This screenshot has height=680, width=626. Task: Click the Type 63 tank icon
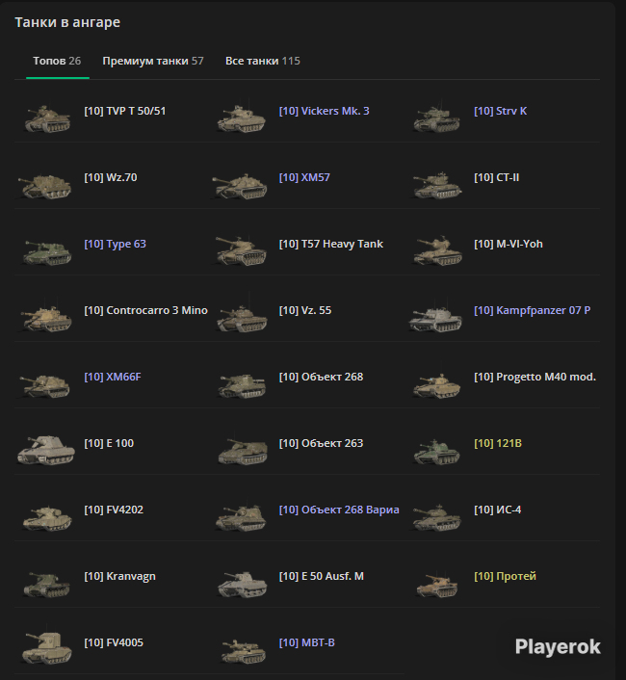(x=47, y=252)
